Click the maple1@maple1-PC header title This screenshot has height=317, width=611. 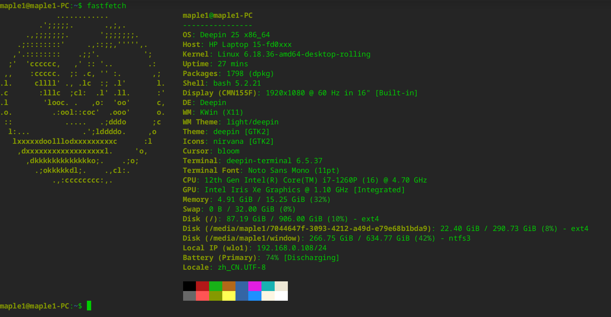[218, 16]
